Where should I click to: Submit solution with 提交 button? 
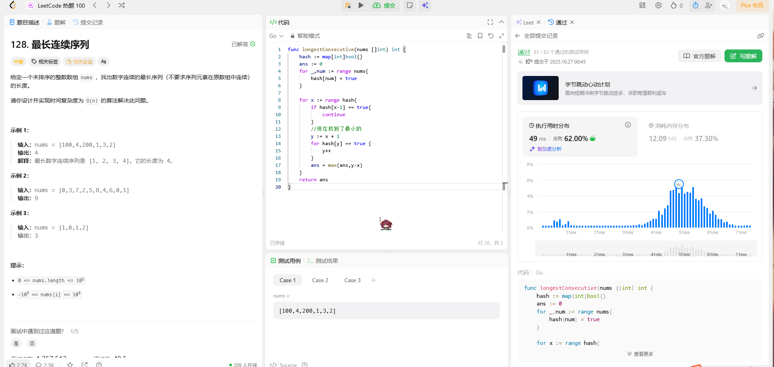point(384,5)
